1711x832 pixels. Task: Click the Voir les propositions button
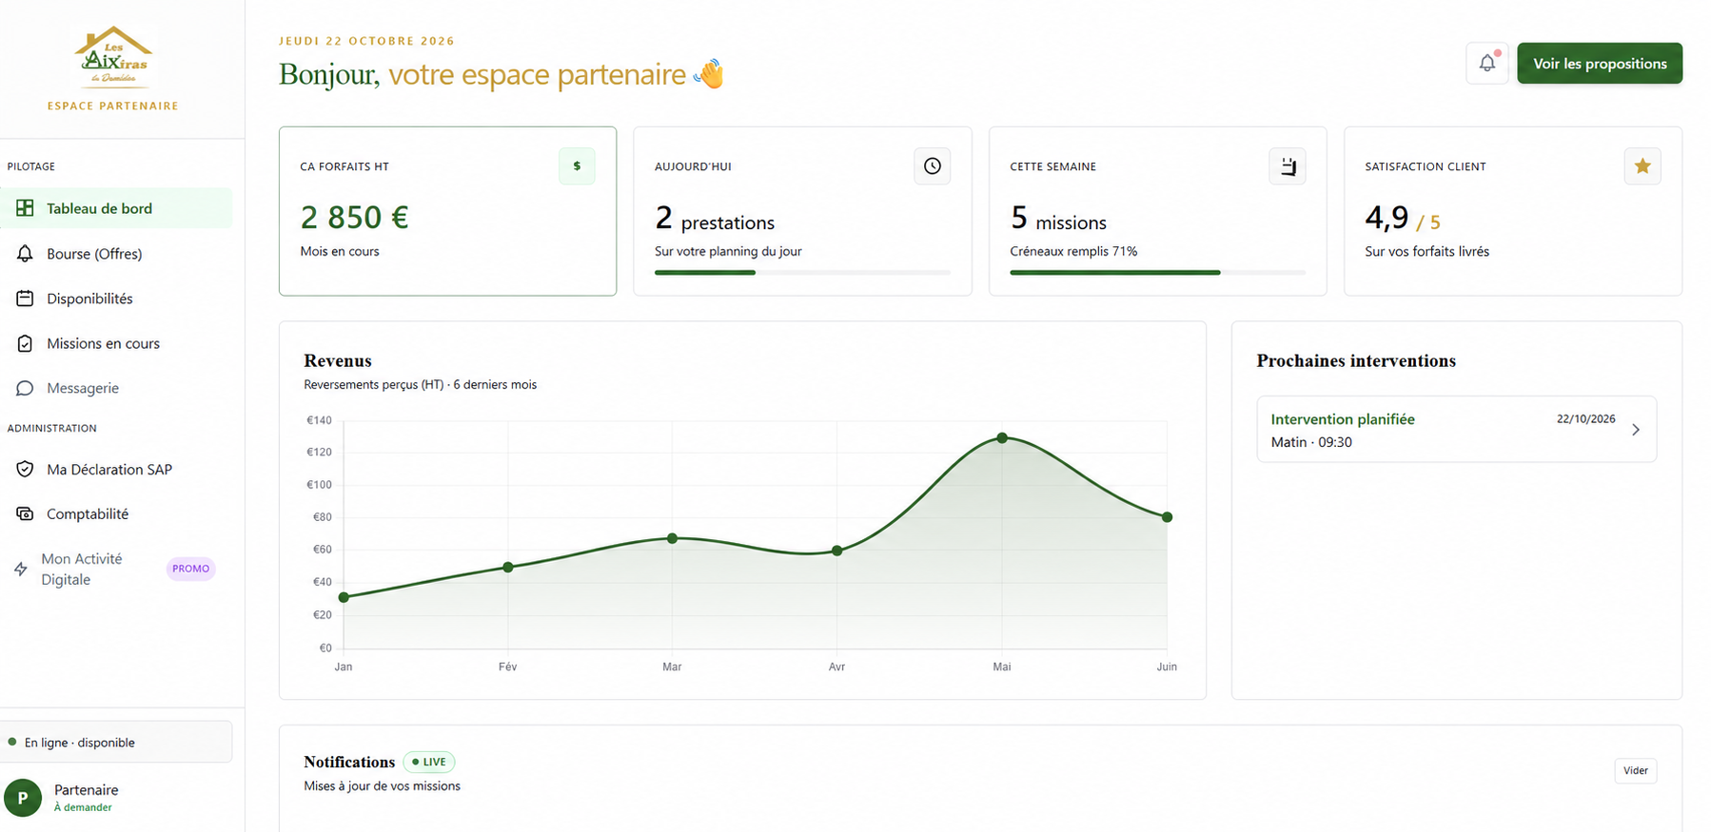click(1600, 64)
